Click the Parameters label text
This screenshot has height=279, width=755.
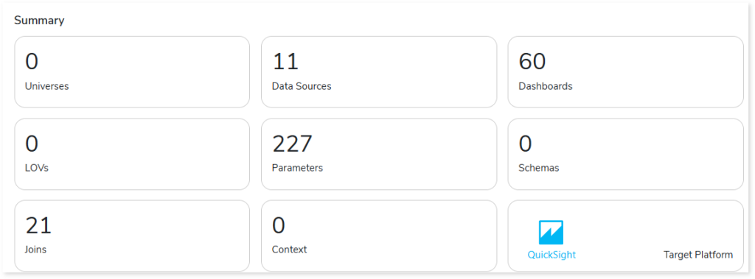297,169
